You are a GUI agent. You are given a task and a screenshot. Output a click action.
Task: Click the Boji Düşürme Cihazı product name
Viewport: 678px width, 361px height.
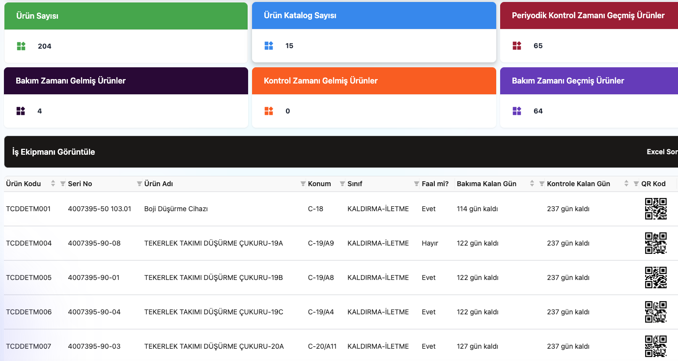click(176, 209)
